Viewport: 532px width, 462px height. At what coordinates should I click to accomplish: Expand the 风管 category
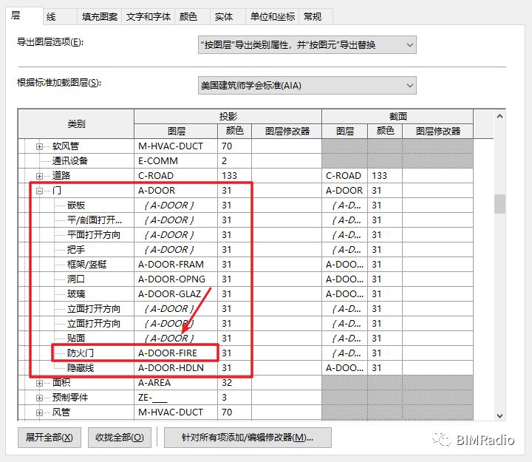(39, 412)
